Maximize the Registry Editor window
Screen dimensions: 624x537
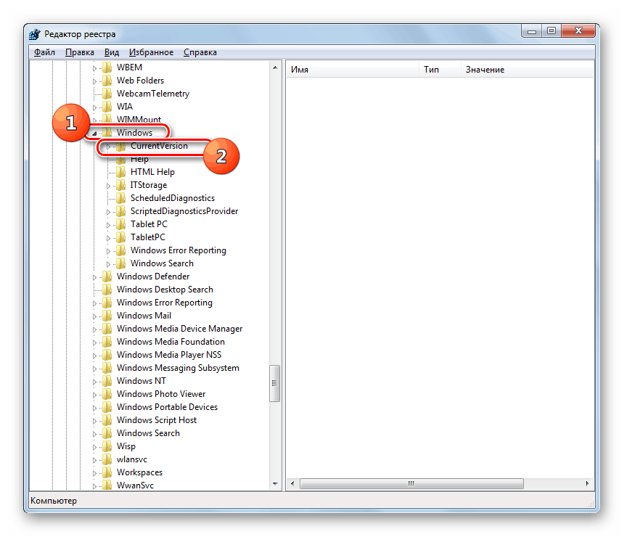(x=551, y=31)
